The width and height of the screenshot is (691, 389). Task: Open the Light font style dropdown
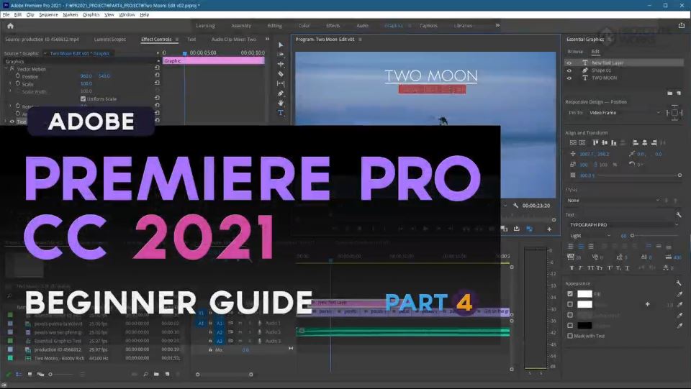pos(590,236)
